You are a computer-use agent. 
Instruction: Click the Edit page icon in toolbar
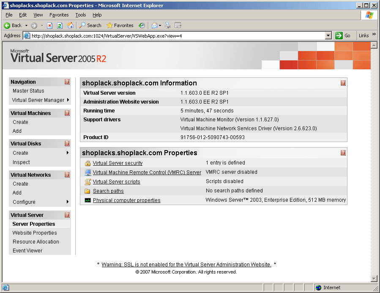[x=178, y=25]
